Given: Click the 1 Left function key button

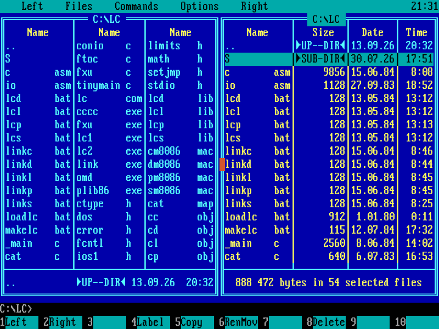Looking at the screenshot, I should (x=19, y=322).
